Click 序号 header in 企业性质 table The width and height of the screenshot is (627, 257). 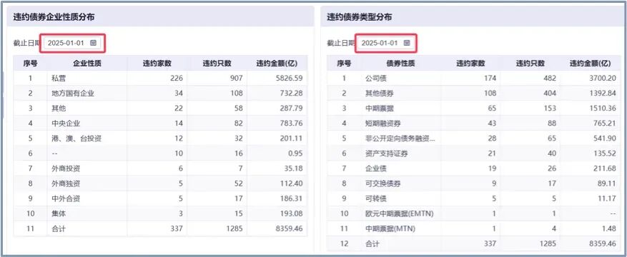pyautogui.click(x=30, y=64)
